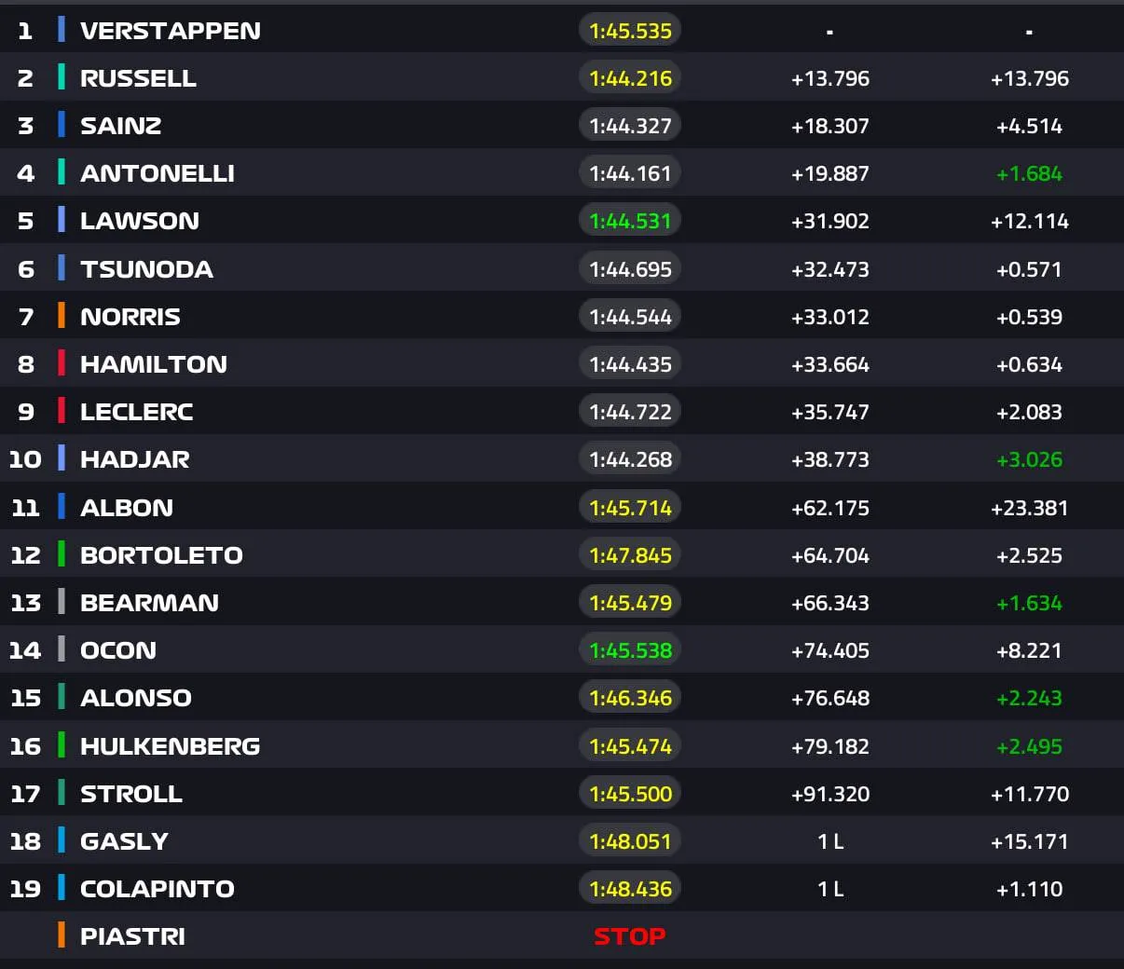Select RUSSELL's lap time 1:44.216 pill
Viewport: 1124px width, 969px height.
(630, 78)
